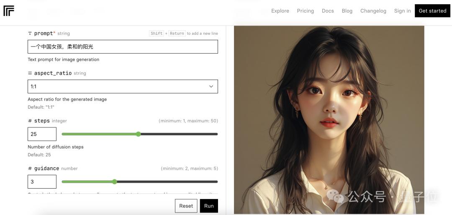The width and height of the screenshot is (452, 215).
Task: Open the Replicate logo home icon
Action: (9, 10)
